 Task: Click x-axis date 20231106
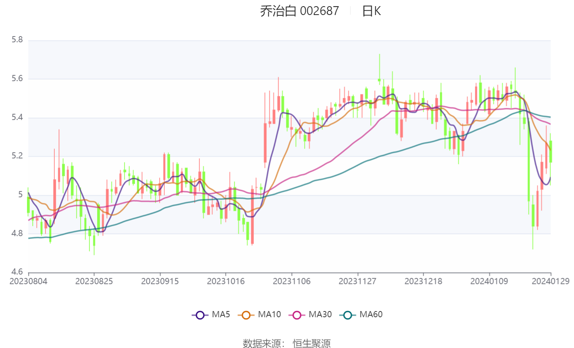292,281
